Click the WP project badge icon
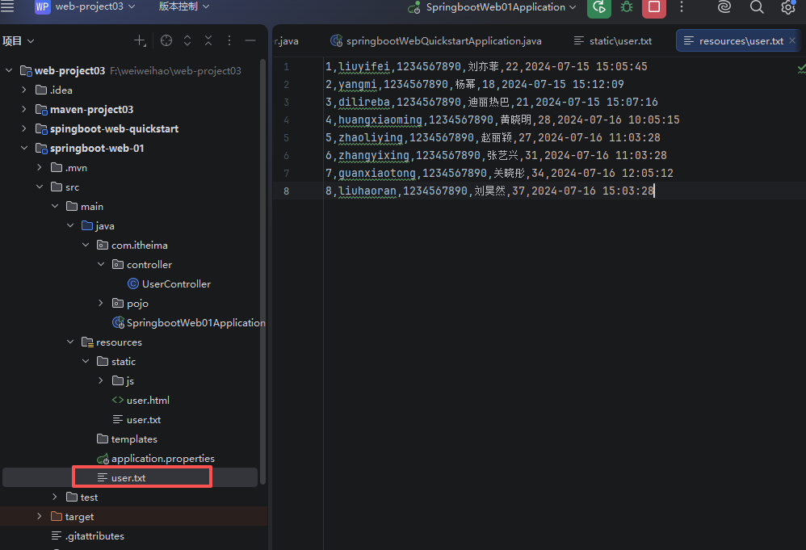806x550 pixels. (42, 6)
